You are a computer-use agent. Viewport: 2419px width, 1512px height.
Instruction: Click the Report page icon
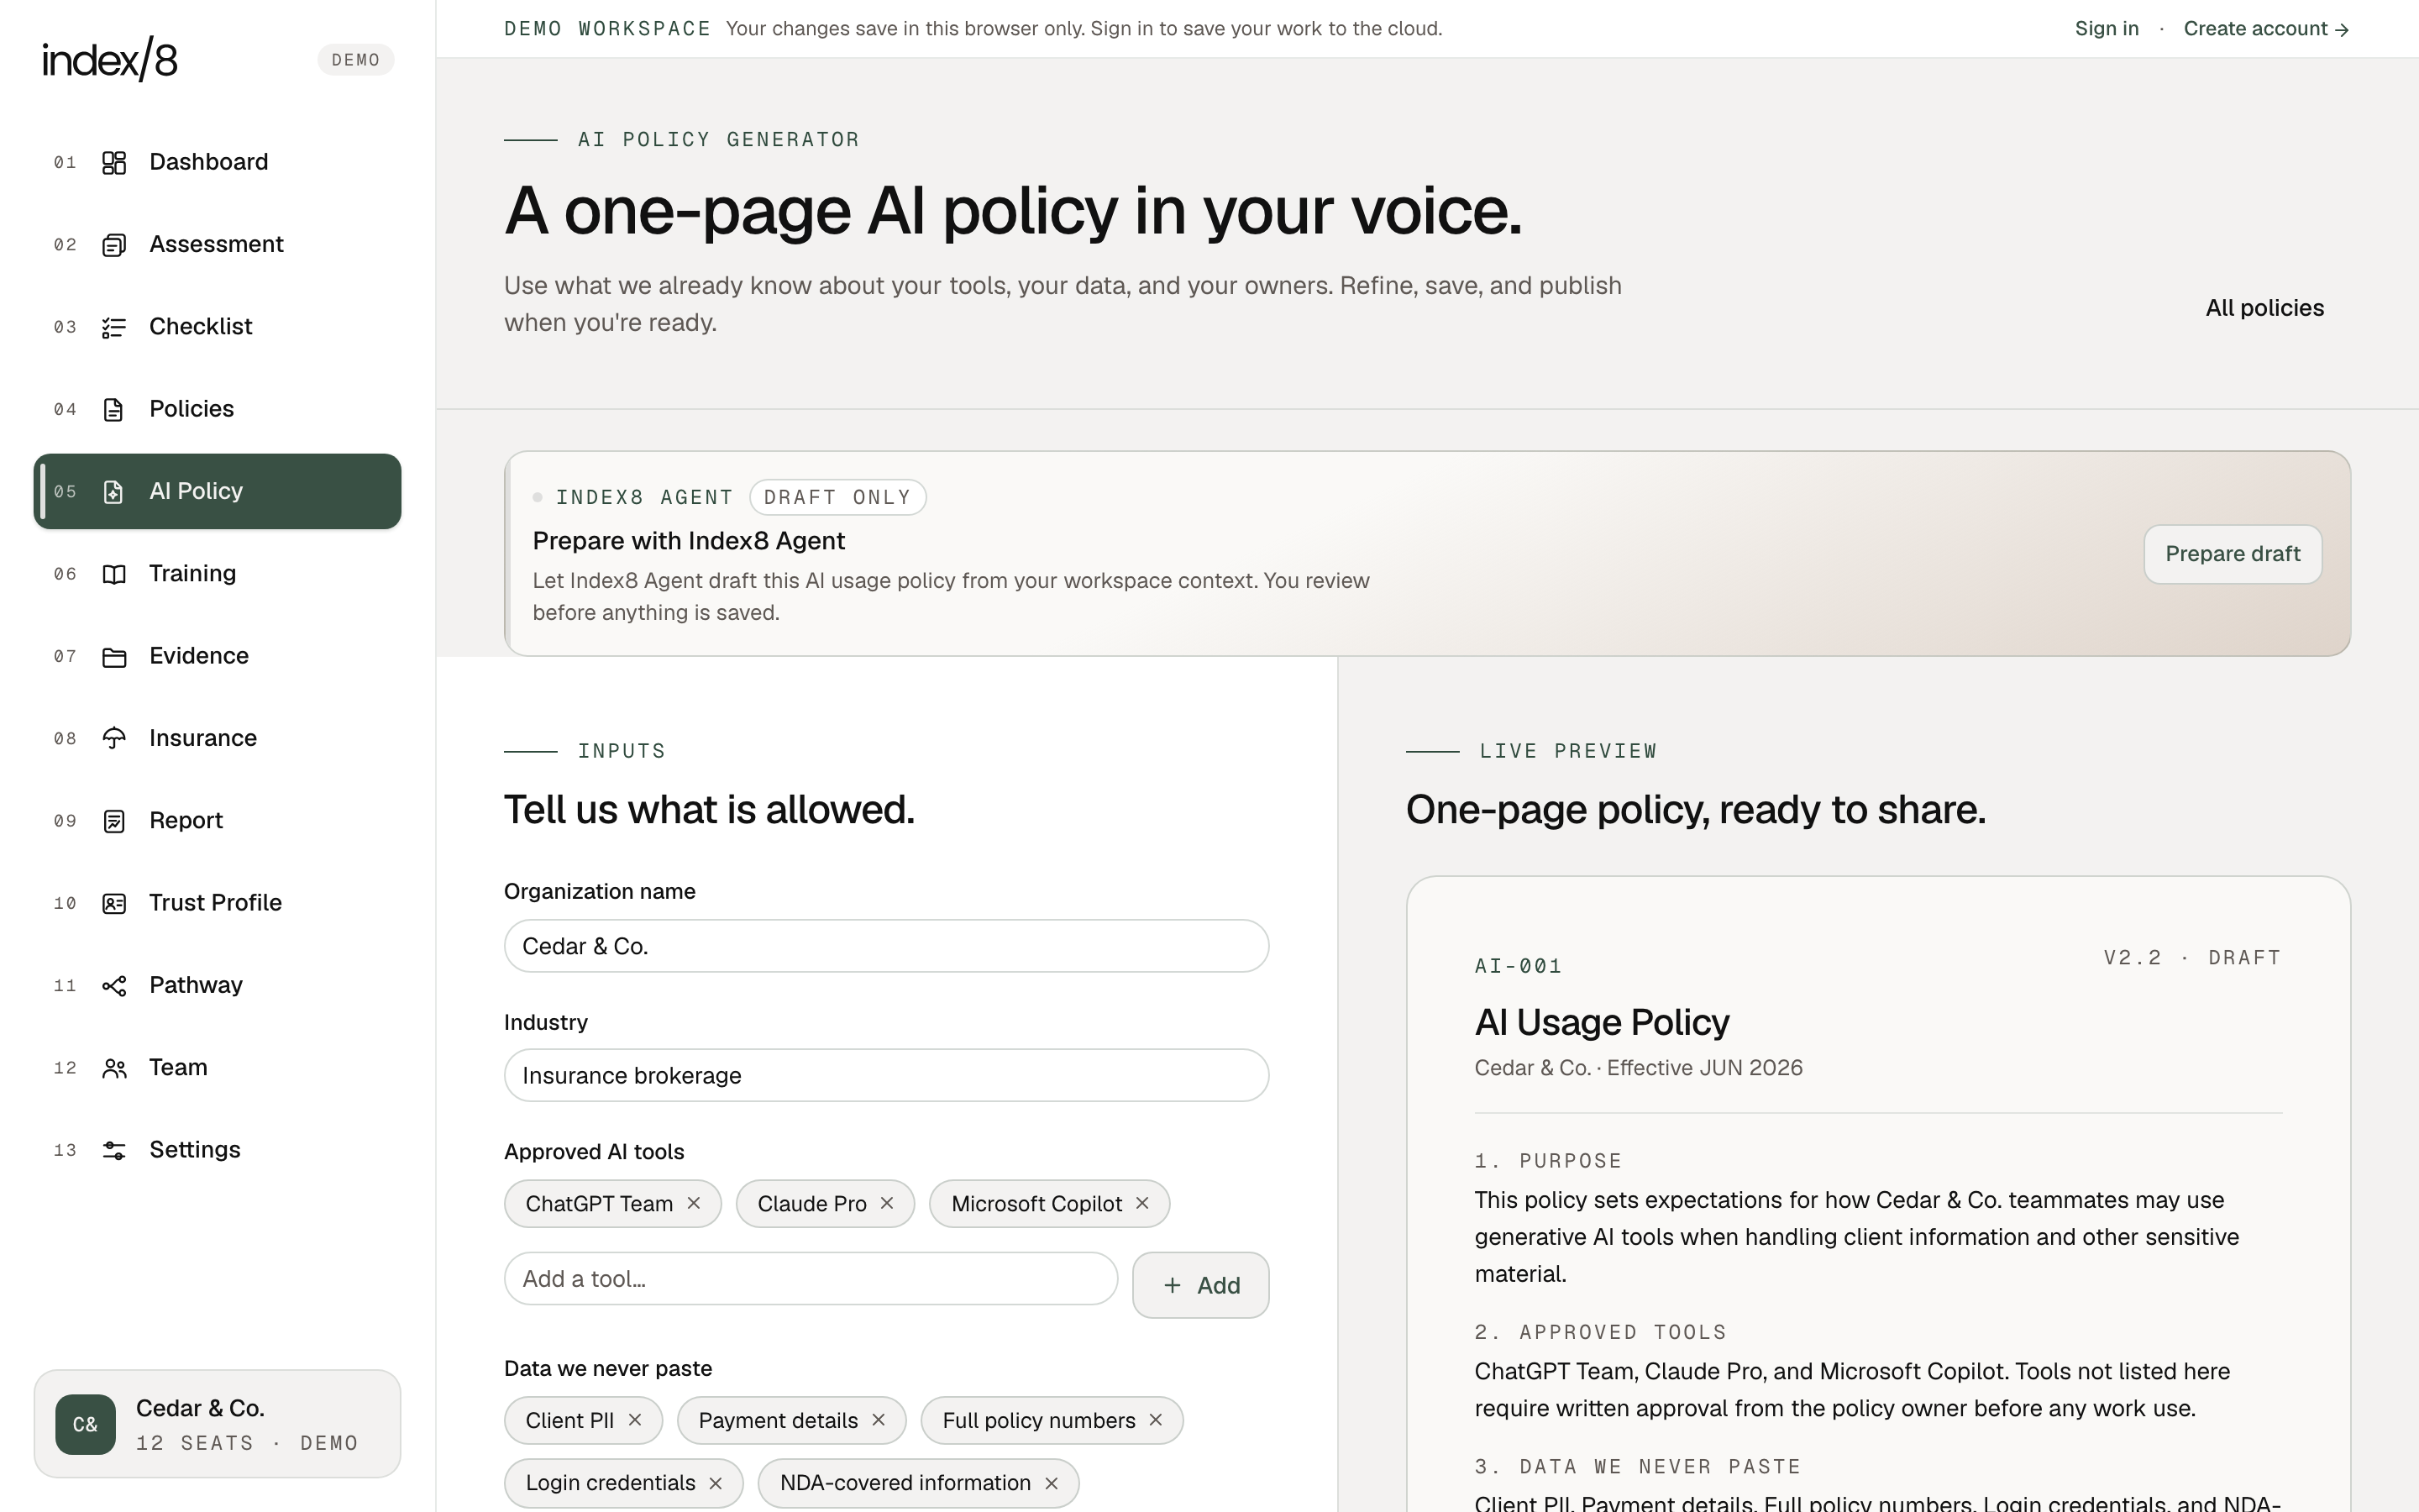[x=114, y=821]
